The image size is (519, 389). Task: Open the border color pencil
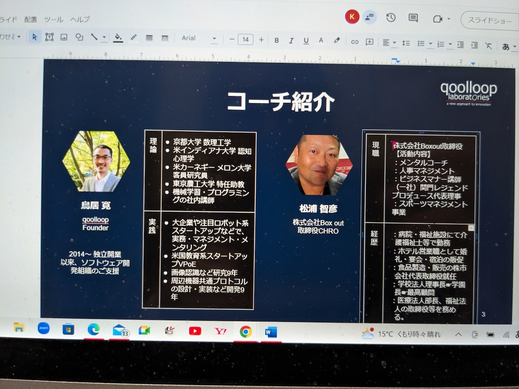point(134,38)
